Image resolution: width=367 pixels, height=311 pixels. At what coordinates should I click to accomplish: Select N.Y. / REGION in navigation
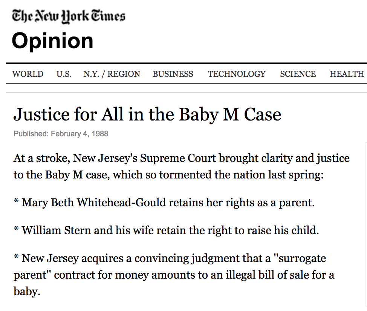point(112,74)
